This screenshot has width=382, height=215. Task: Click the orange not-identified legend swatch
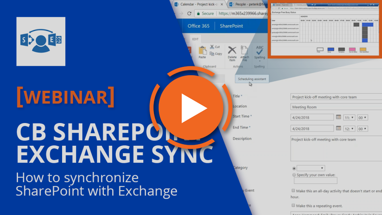click(363, 49)
